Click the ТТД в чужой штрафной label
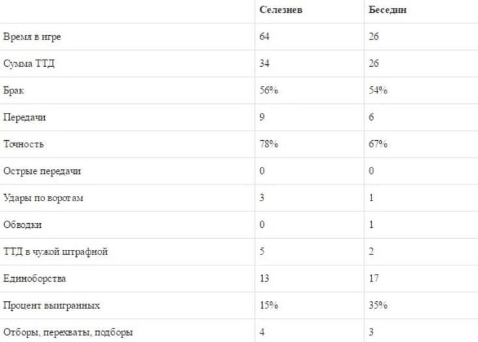This screenshot has height=342, width=478. click(55, 252)
